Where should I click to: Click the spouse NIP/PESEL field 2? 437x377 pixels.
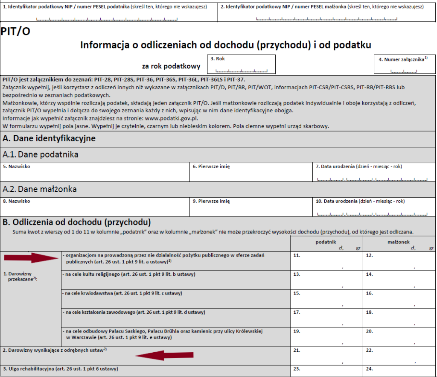[326, 16]
